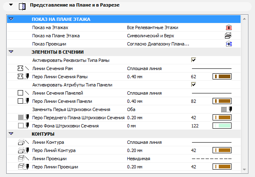
Task: Click the Показ на Этажах story icon
Action: point(229,27)
